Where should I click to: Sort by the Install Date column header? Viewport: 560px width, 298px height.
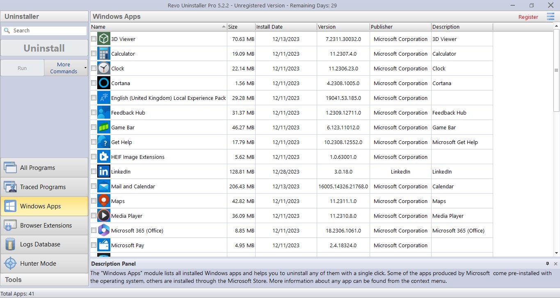coord(286,27)
